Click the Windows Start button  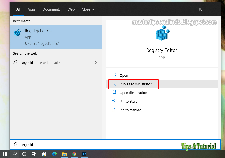point(5,154)
